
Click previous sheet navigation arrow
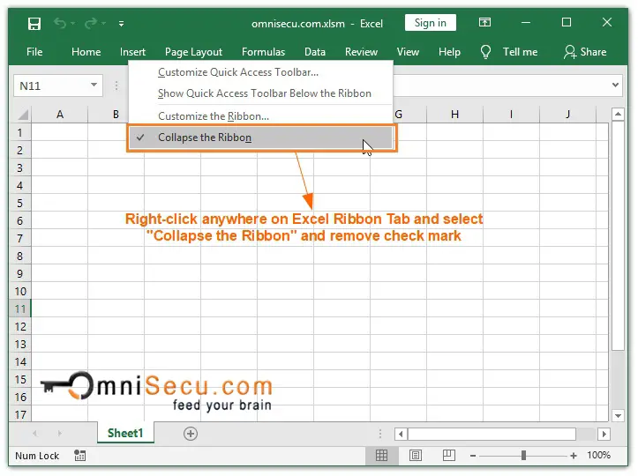pos(35,434)
